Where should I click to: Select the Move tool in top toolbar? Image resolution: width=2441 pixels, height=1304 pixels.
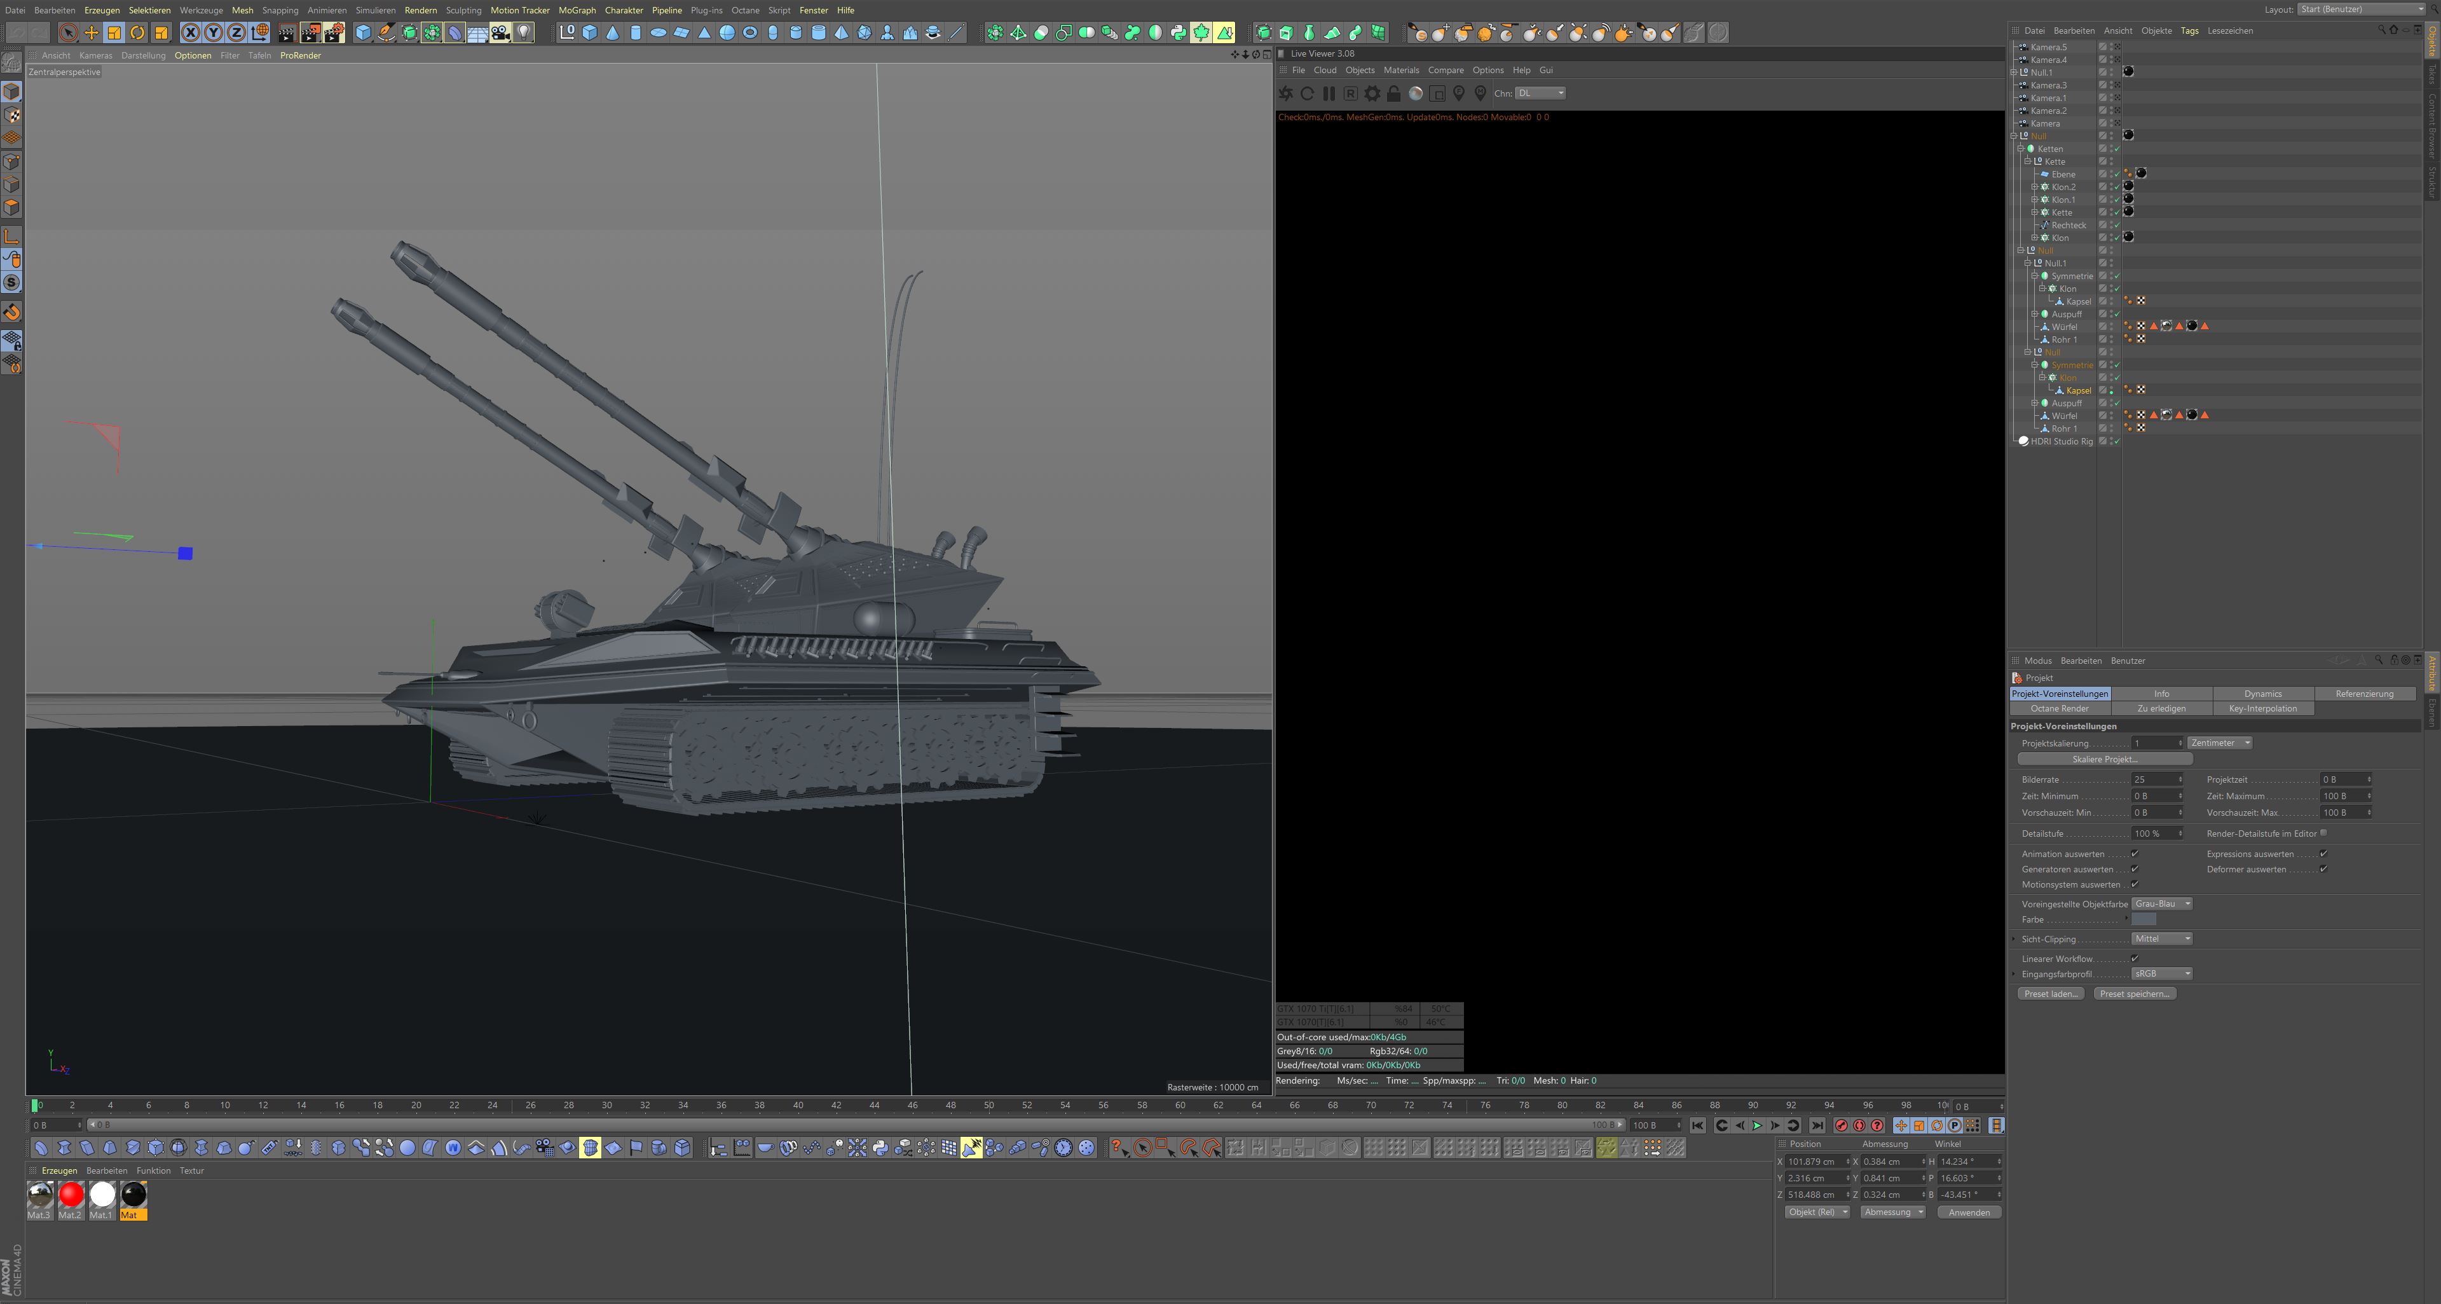(91, 33)
